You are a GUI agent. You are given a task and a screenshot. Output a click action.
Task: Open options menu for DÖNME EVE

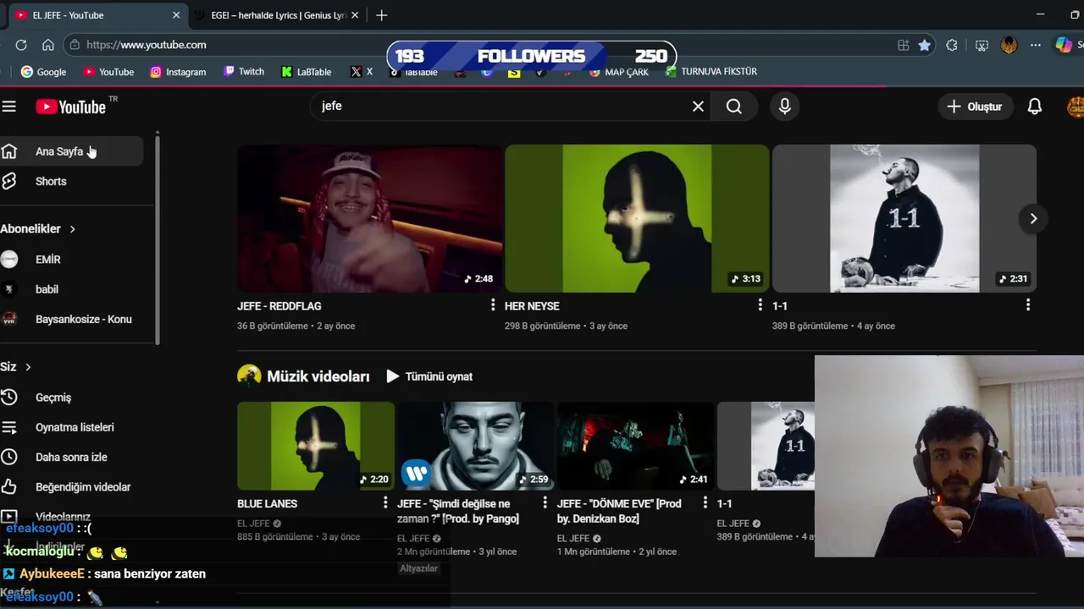pyautogui.click(x=705, y=503)
